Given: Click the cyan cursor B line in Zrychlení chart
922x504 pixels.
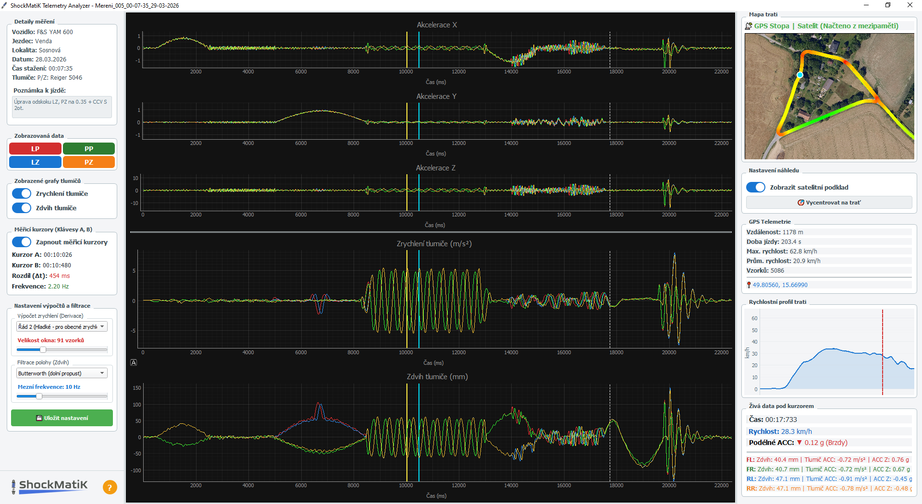Looking at the screenshot, I should click(419, 299).
